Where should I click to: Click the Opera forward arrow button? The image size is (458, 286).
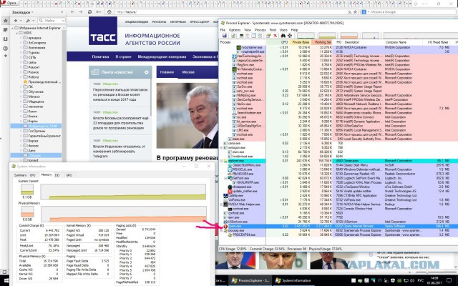click(x=81, y=12)
